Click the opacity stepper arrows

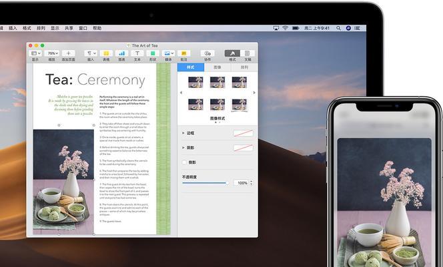coord(251,183)
